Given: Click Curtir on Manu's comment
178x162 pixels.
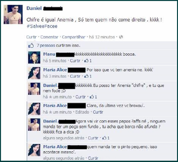Looking at the screenshot, I should (x=75, y=61).
